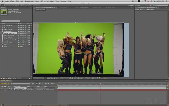
Task: Select the Zoom tool in toolbar
Action: click(7, 5)
